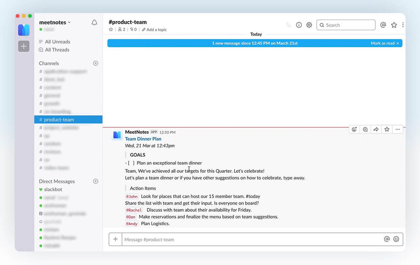The image size is (420, 265).
Task: Click the @Rachel mention
Action: coord(134,210)
